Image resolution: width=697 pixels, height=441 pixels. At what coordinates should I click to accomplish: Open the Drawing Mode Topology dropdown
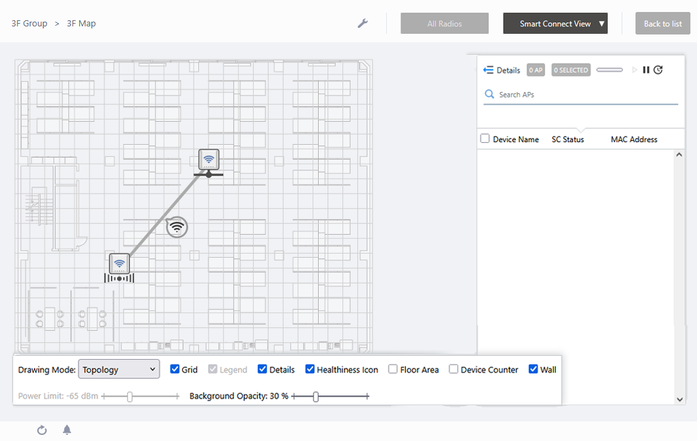click(x=119, y=369)
